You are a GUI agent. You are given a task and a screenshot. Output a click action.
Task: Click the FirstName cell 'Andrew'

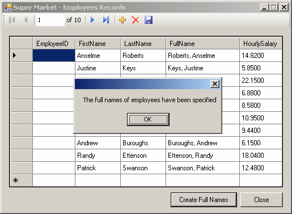pyautogui.click(x=98, y=143)
